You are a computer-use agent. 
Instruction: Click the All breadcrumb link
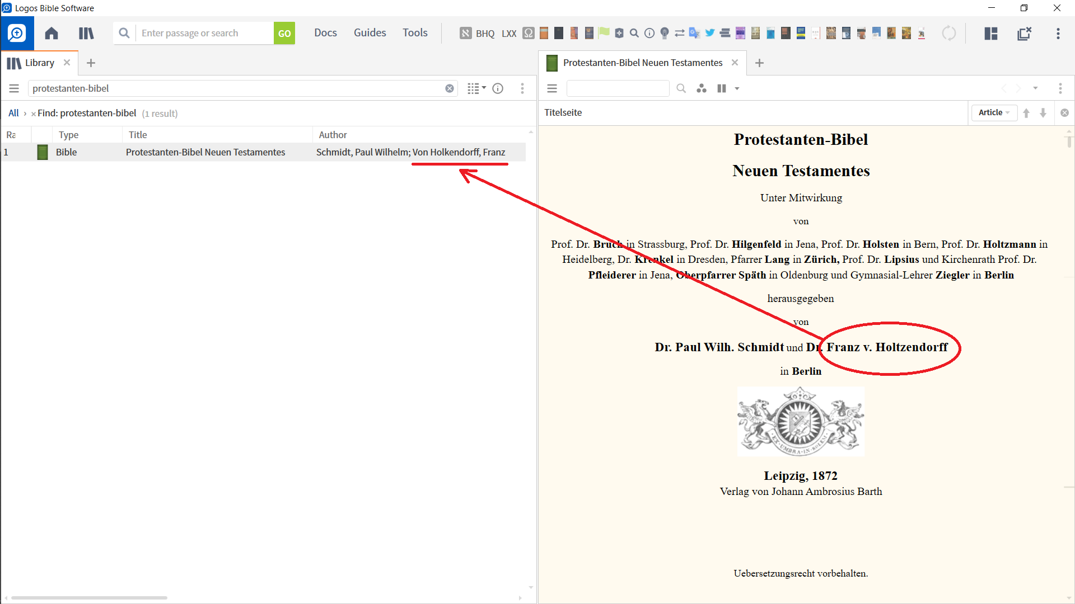[13, 113]
